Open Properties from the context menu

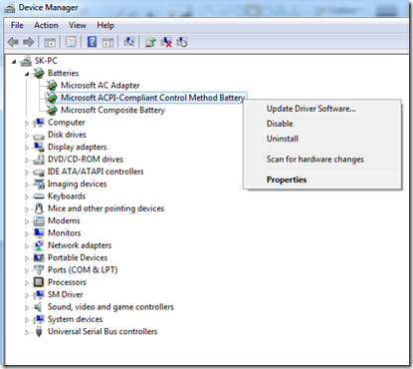pos(287,180)
